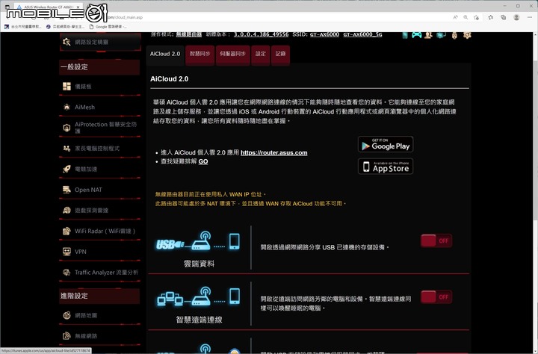Screen dimensions: 538x354
Task: Open the 網路設定精靈 quick setup wizard icon
Action: (x=67, y=42)
